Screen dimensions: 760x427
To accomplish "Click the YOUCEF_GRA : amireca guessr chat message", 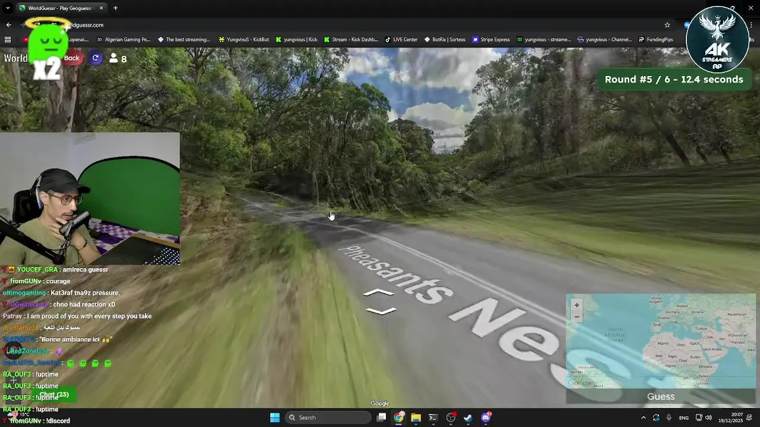I will tap(57, 269).
